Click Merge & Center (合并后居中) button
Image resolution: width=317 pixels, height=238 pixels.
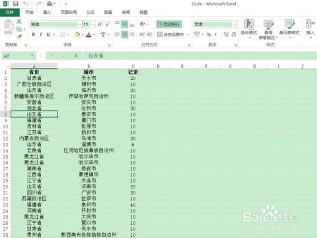[171, 34]
